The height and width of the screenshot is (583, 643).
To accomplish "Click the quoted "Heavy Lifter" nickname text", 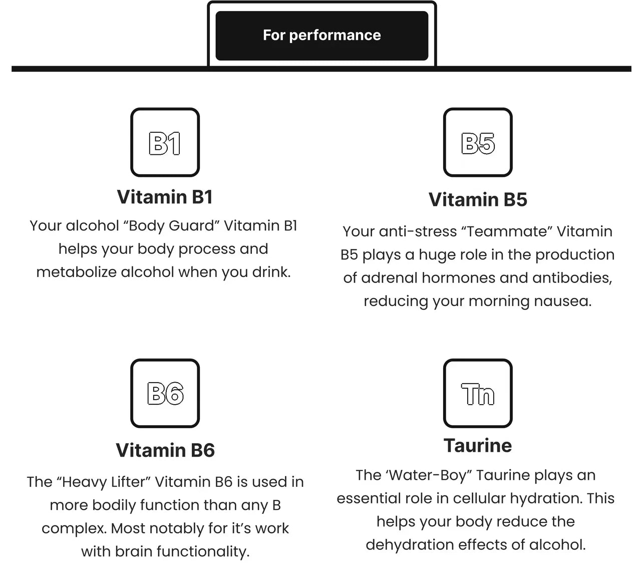I will point(104,482).
